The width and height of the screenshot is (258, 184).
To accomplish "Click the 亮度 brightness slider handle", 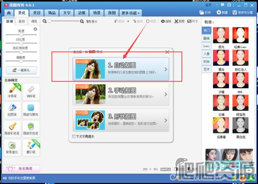I will (21, 35).
